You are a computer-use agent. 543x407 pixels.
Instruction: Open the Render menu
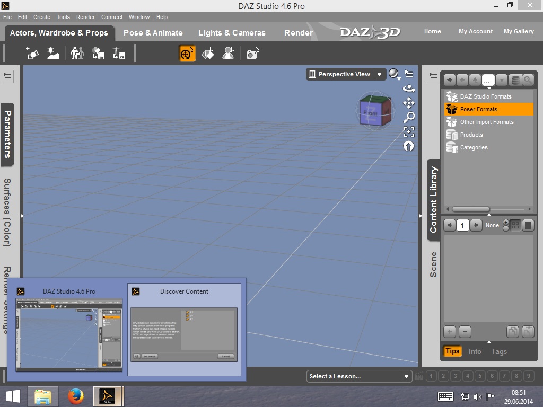tap(85, 17)
